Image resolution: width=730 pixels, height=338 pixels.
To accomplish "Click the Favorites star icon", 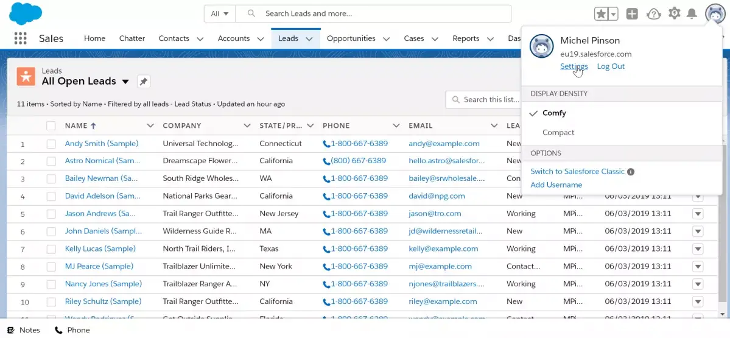I will pos(601,14).
